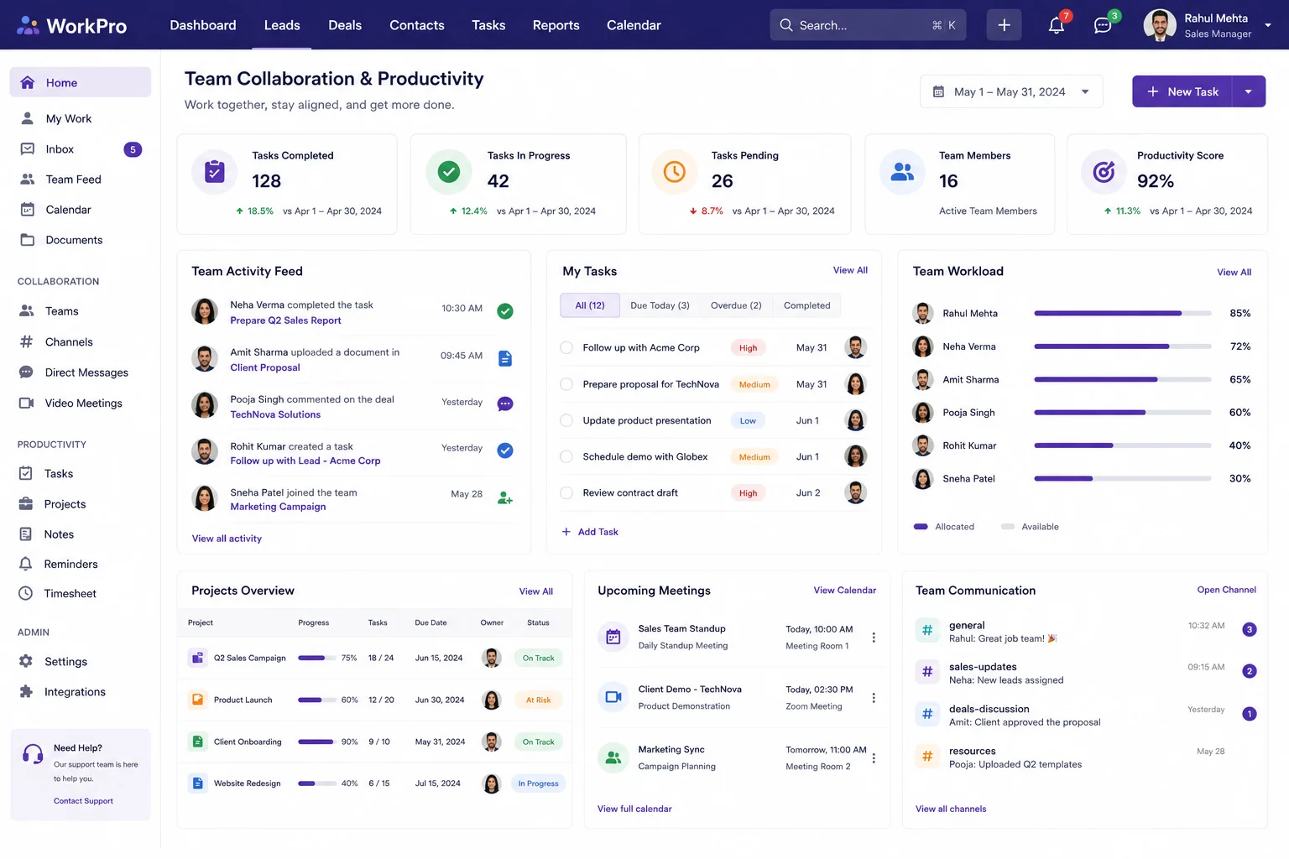Screen dimensions: 1289x859
Task: Click View All in Team Workload
Action: (1234, 272)
